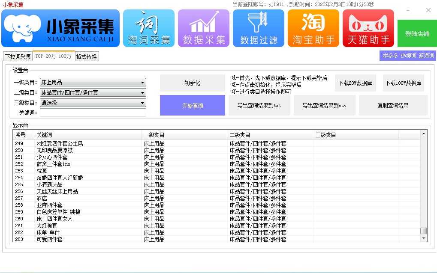Click the 一级类目 column header
The image size is (437, 273).
click(184, 135)
